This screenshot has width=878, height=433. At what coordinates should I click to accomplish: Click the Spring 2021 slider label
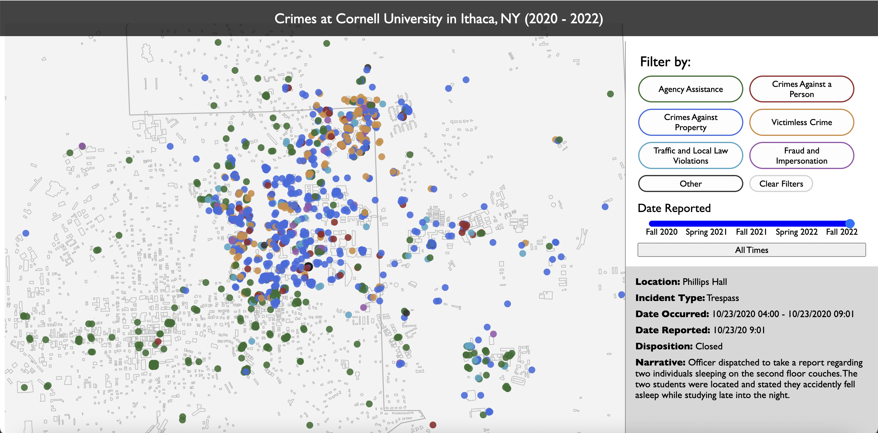(706, 232)
